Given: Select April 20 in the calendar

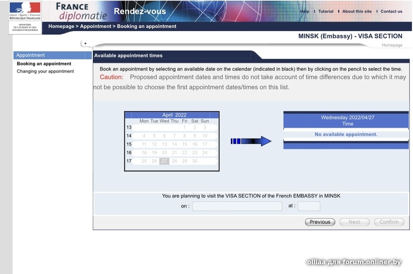Looking at the screenshot, I should [164, 153].
